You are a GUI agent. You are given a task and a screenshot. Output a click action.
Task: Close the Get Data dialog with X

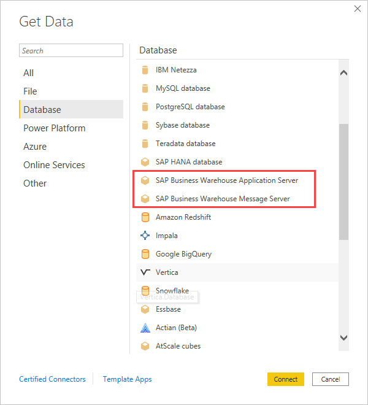pos(358,9)
